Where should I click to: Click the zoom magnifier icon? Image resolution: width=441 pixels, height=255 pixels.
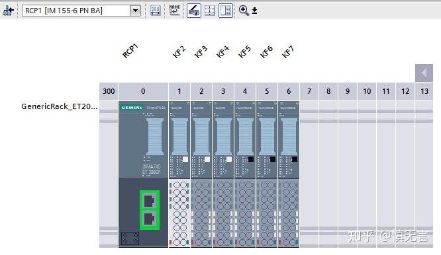[x=244, y=11]
